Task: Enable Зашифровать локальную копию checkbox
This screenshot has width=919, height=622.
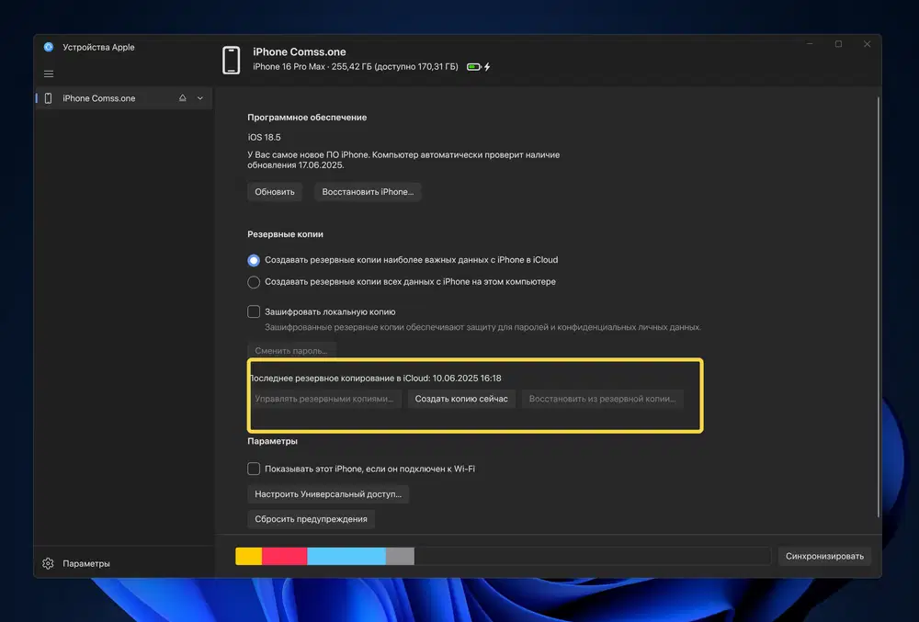Action: [x=254, y=311]
